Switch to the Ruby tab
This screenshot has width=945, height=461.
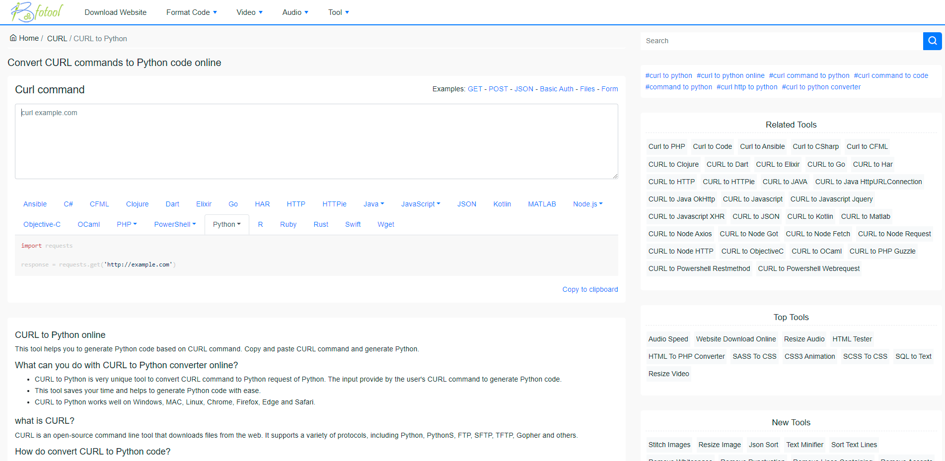288,224
